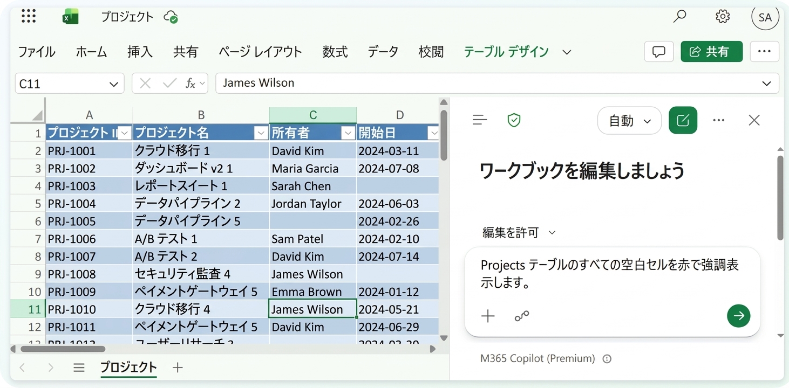The height and width of the screenshot is (388, 789).
Task: Click the connector icon in prompt box
Action: coord(521,316)
